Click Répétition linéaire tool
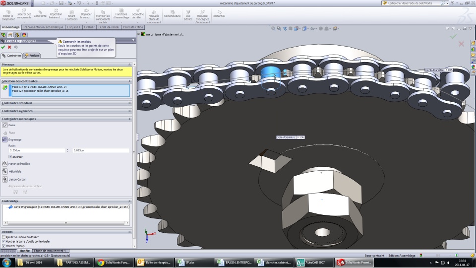This screenshot has height=268, width=476. coord(56,14)
